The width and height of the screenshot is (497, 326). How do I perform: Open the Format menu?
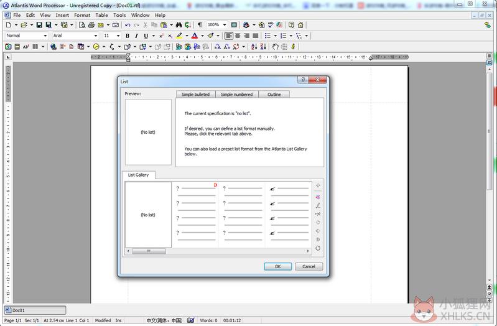(x=82, y=15)
